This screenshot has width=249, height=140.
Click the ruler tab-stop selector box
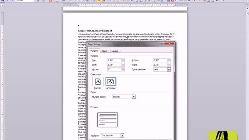tap(2, 5)
